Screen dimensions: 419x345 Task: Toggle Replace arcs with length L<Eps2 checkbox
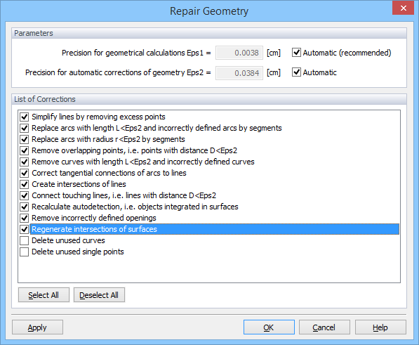[25, 128]
